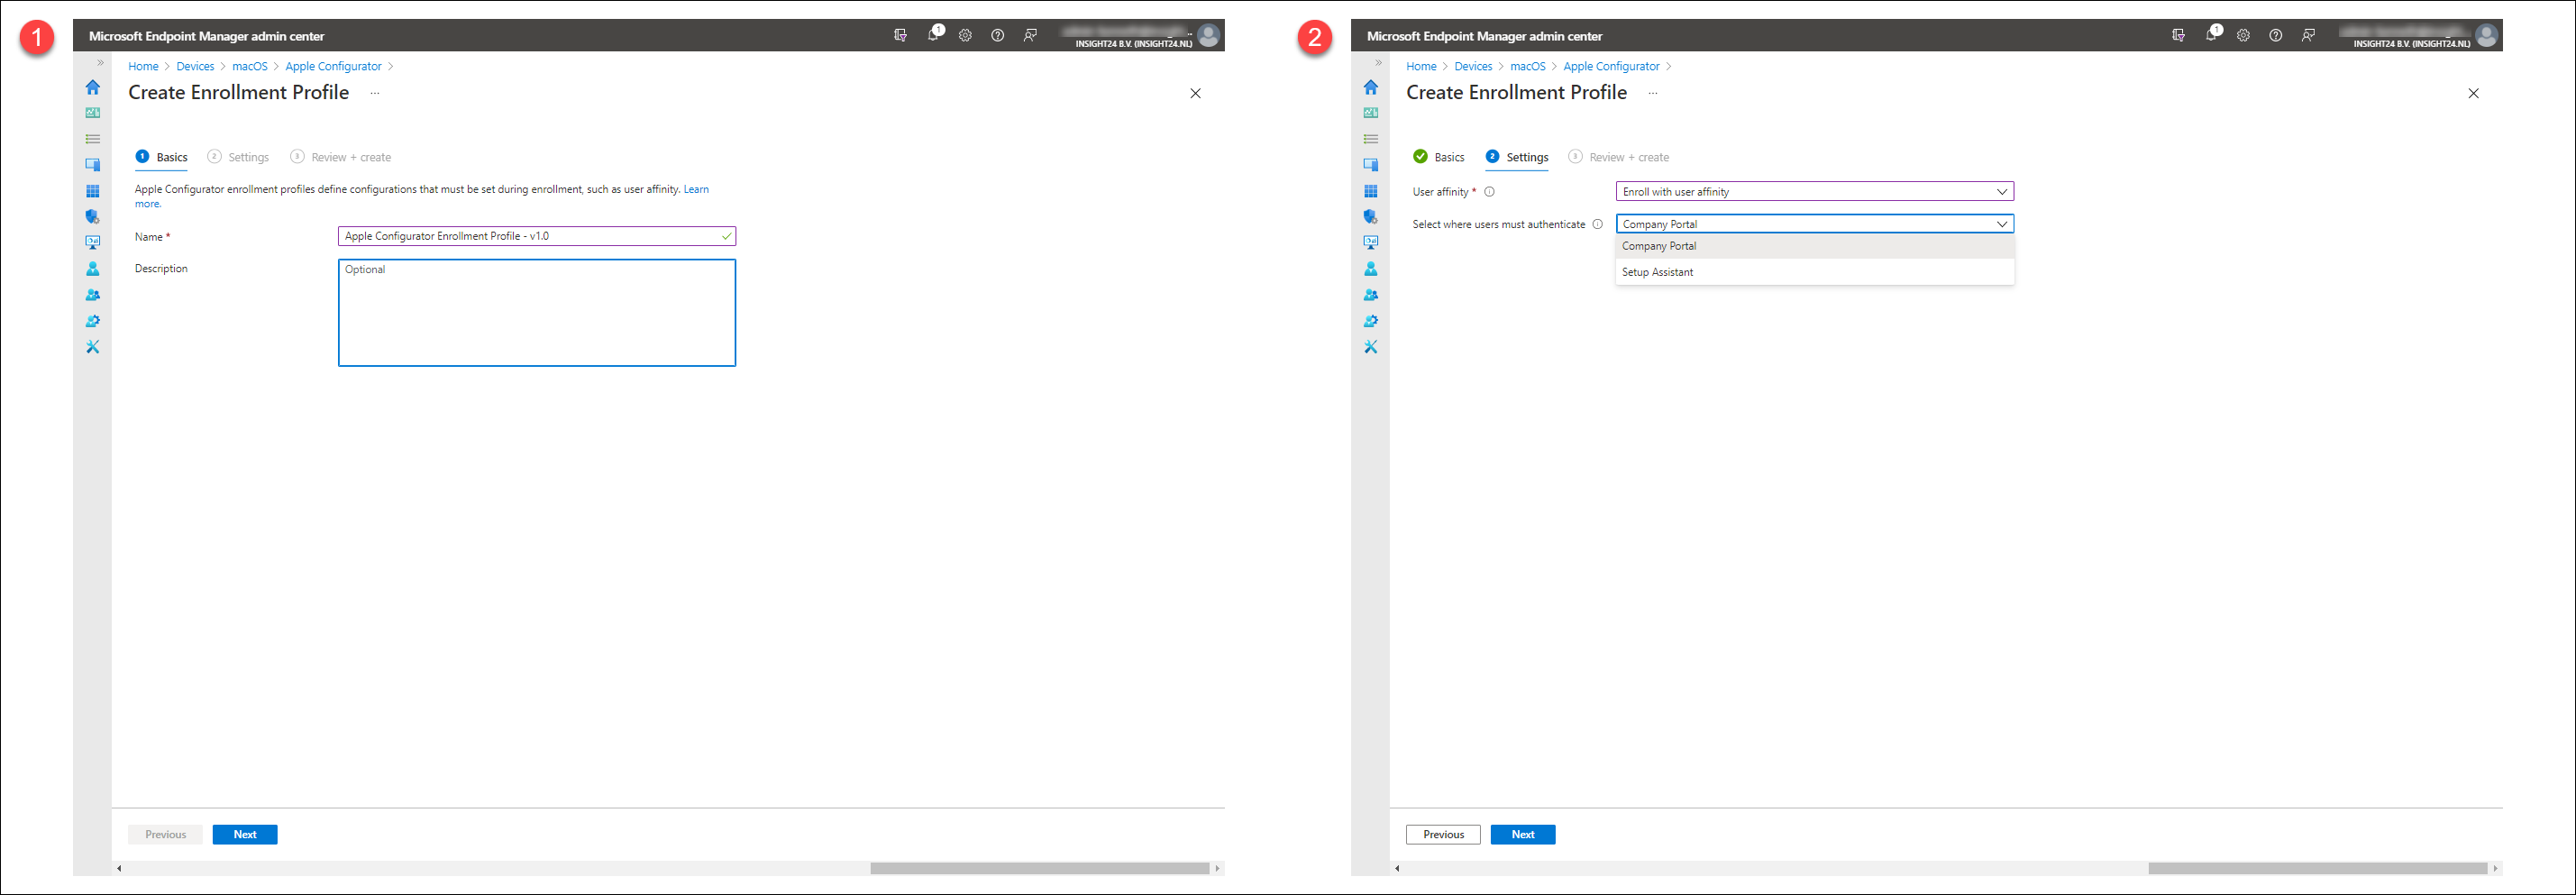
Task: Select Settings tab in left screenshot
Action: (238, 157)
